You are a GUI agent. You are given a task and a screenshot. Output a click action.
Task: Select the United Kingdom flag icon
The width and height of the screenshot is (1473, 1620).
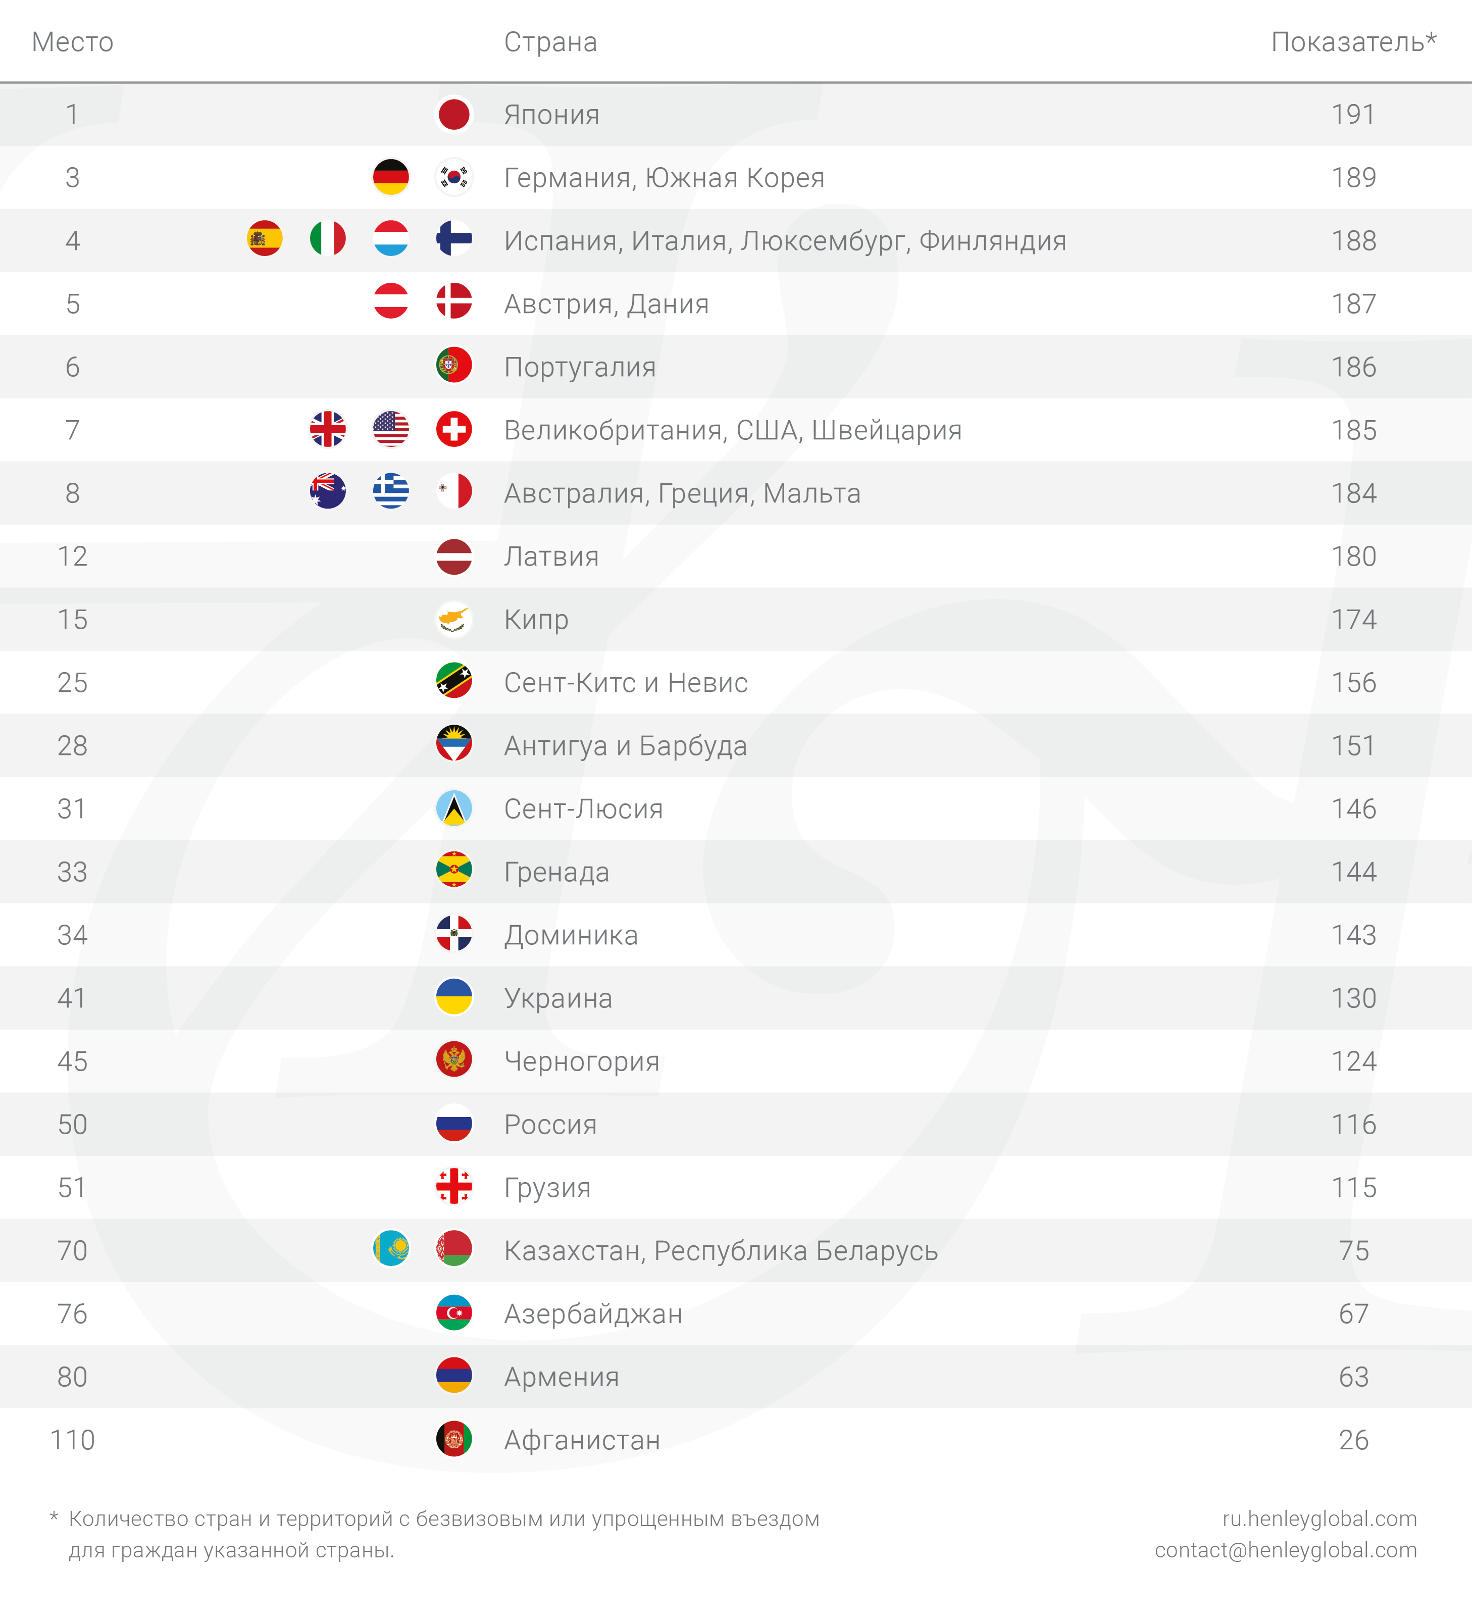[x=328, y=429]
